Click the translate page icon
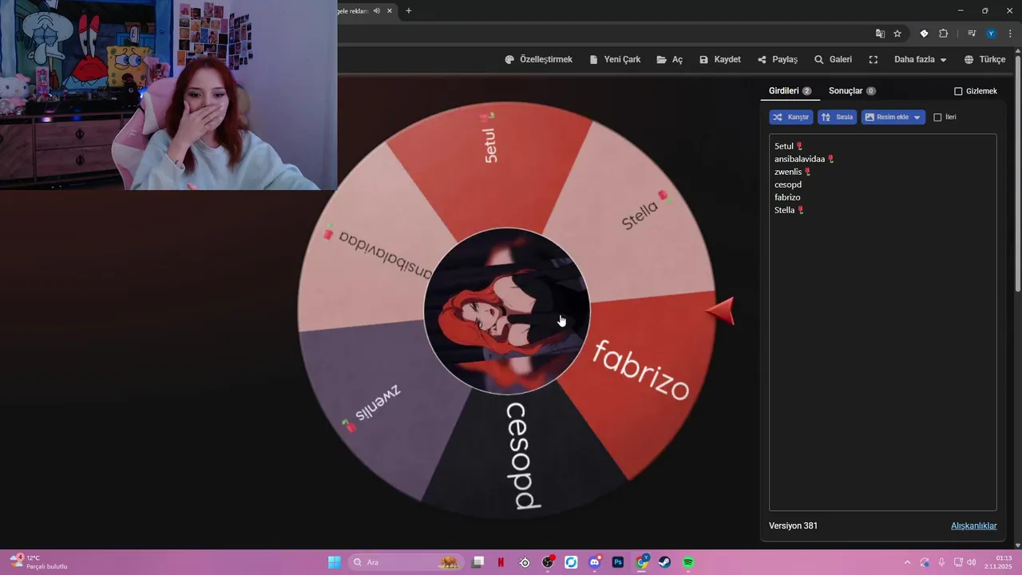The image size is (1022, 575). click(x=880, y=34)
